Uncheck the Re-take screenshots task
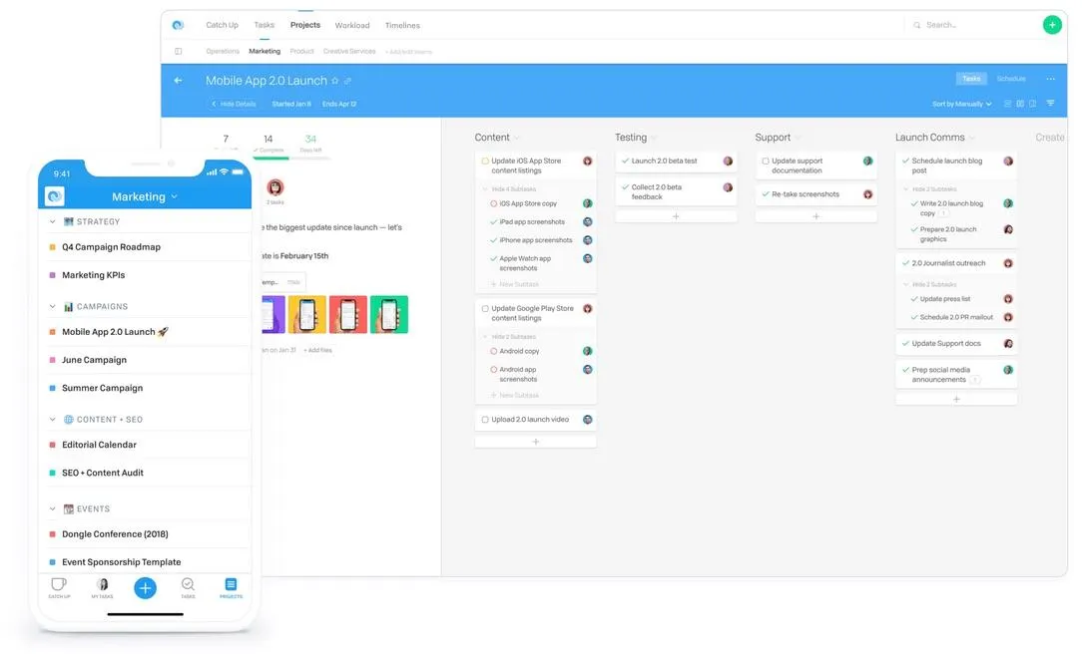 point(766,194)
